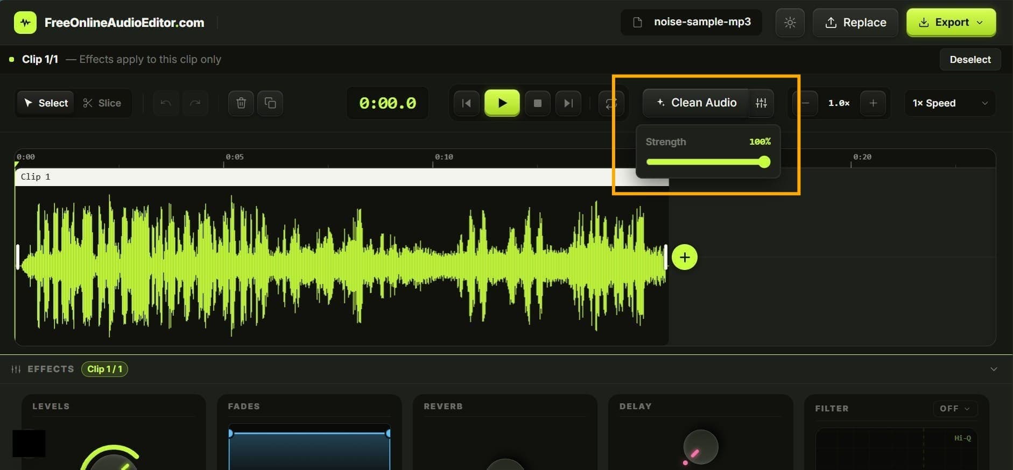This screenshot has height=470, width=1013.
Task: Start playback with the play button
Action: [502, 103]
